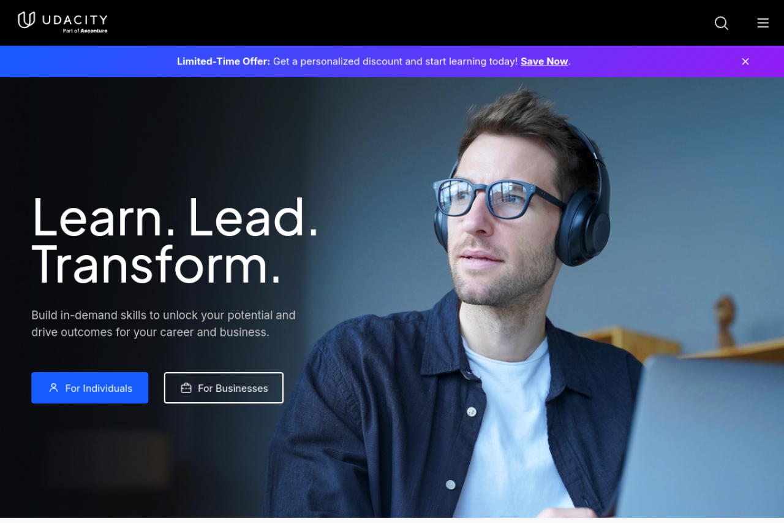Viewport: 784px width, 523px height.
Task: Open the search magnifier icon
Action: coord(722,23)
